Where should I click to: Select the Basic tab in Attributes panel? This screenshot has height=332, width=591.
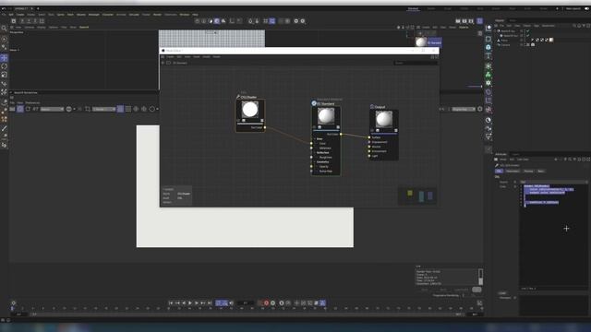(541, 172)
